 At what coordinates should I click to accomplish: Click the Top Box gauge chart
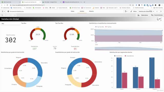tap(38, 34)
